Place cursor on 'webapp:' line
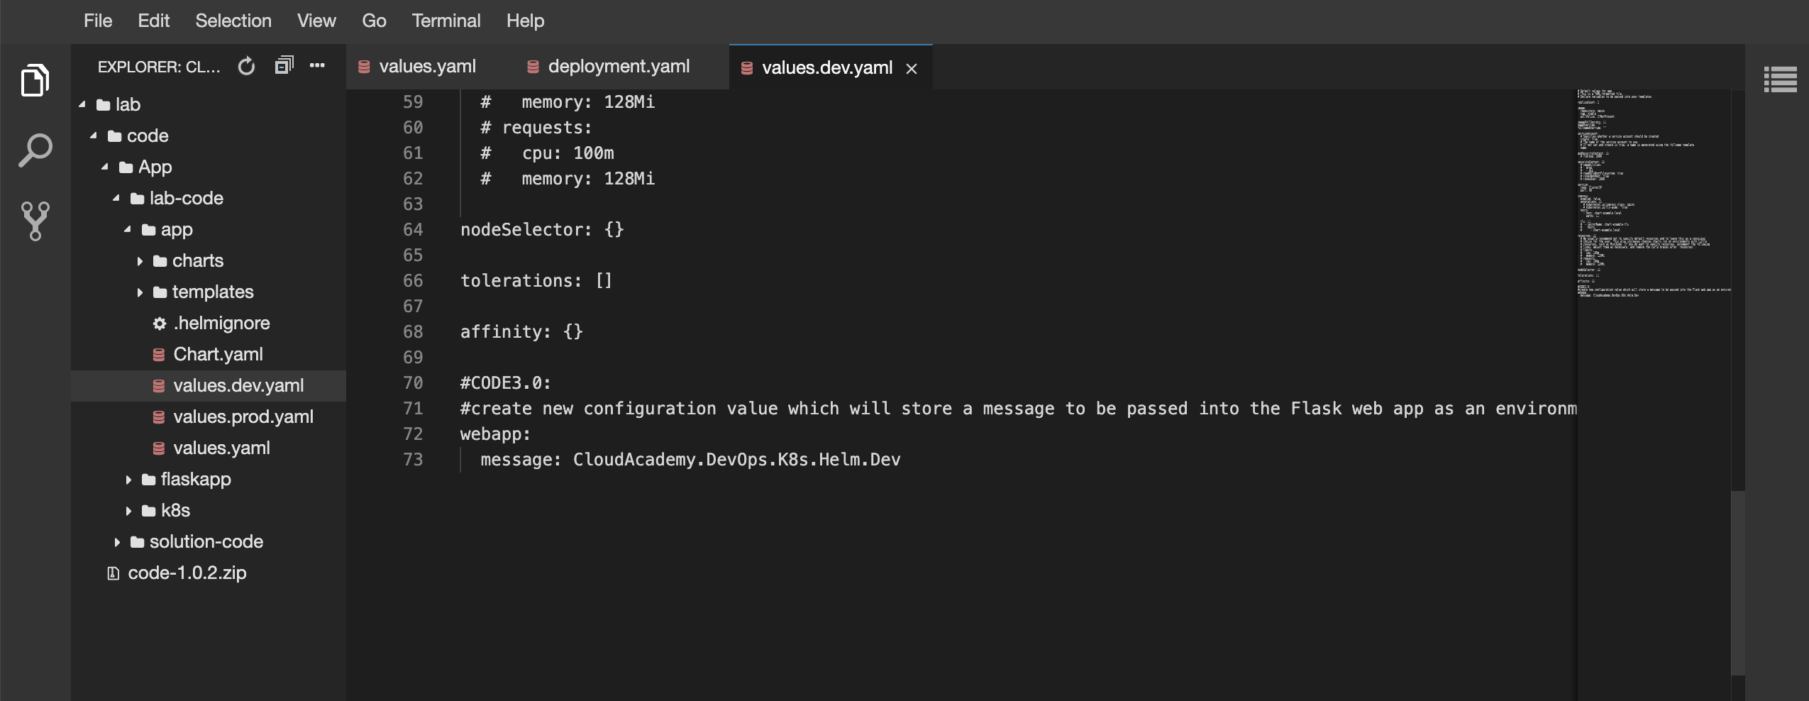 click(x=495, y=434)
